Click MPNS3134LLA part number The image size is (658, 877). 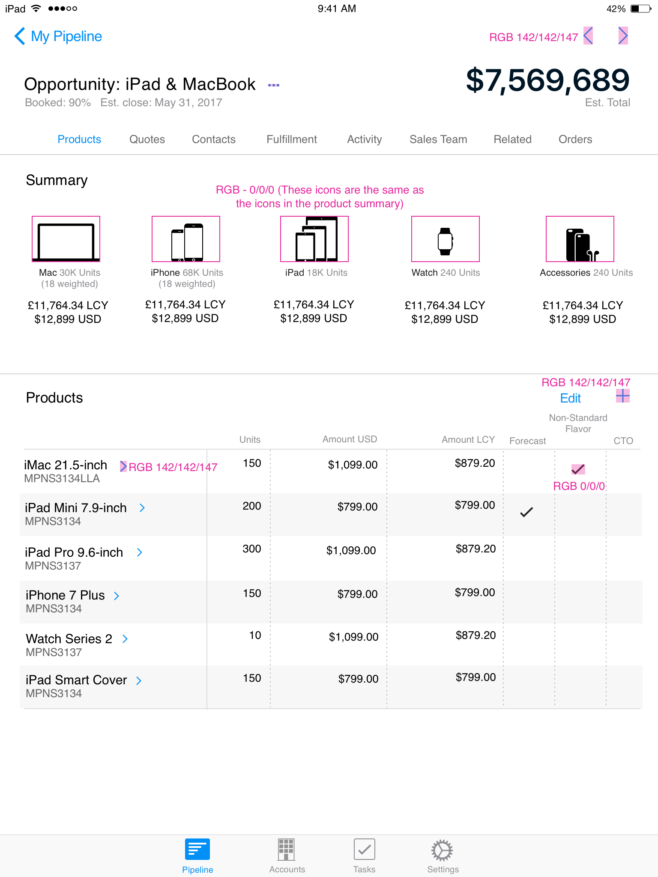pyautogui.click(x=62, y=479)
